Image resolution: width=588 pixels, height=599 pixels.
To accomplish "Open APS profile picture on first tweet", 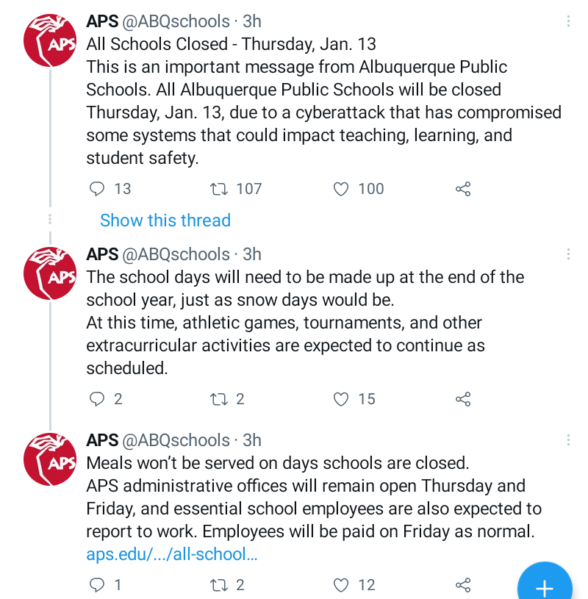I will (50, 40).
